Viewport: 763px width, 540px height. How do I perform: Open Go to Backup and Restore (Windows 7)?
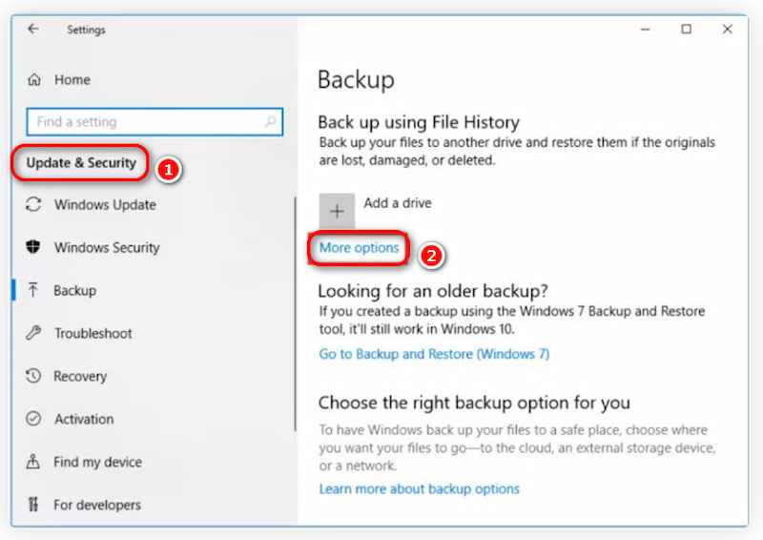coord(434,354)
